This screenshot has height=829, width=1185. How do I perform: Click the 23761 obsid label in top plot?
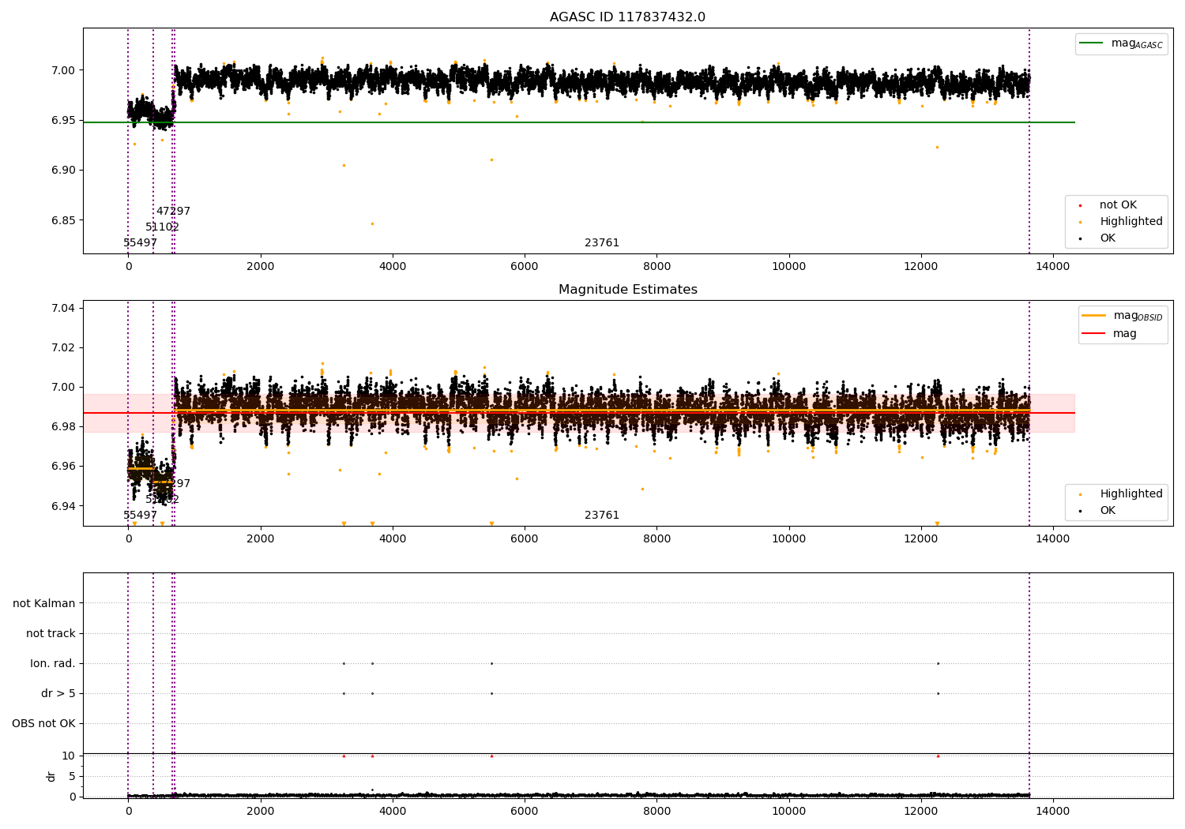point(601,243)
